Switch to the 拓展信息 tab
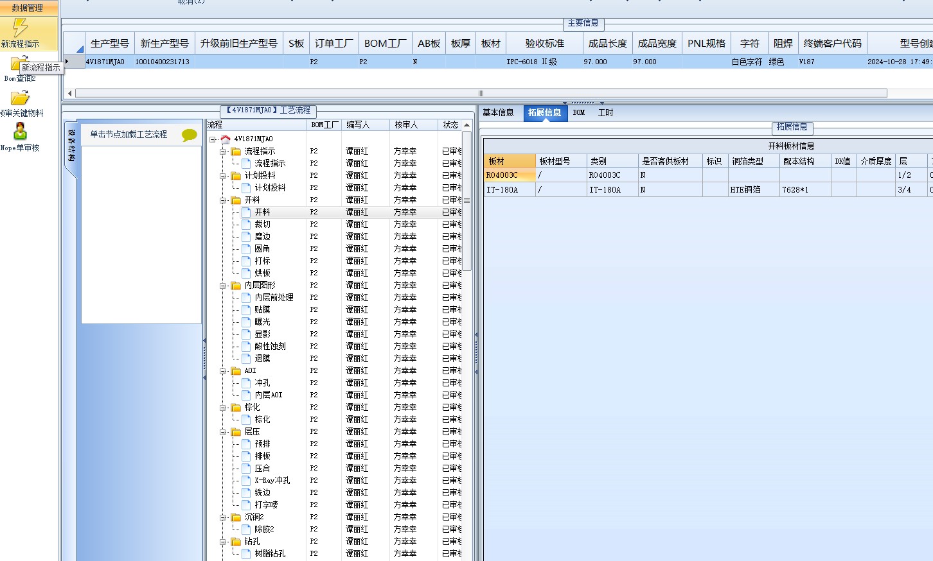The width and height of the screenshot is (933, 561). click(x=544, y=112)
